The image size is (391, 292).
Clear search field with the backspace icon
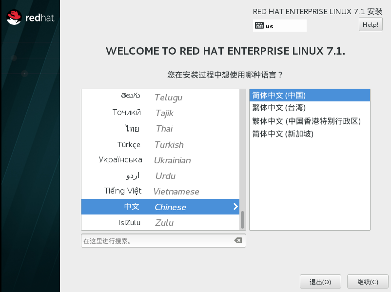(237, 240)
